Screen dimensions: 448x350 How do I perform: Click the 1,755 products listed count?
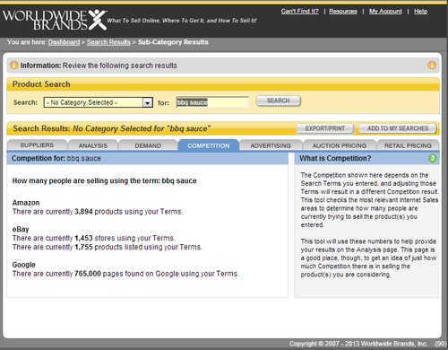point(83,247)
